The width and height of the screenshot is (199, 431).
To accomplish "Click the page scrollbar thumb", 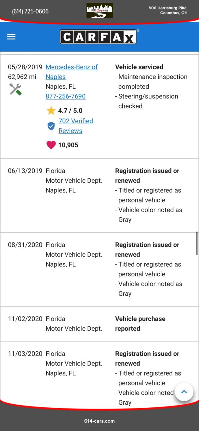I will pos(197,243).
